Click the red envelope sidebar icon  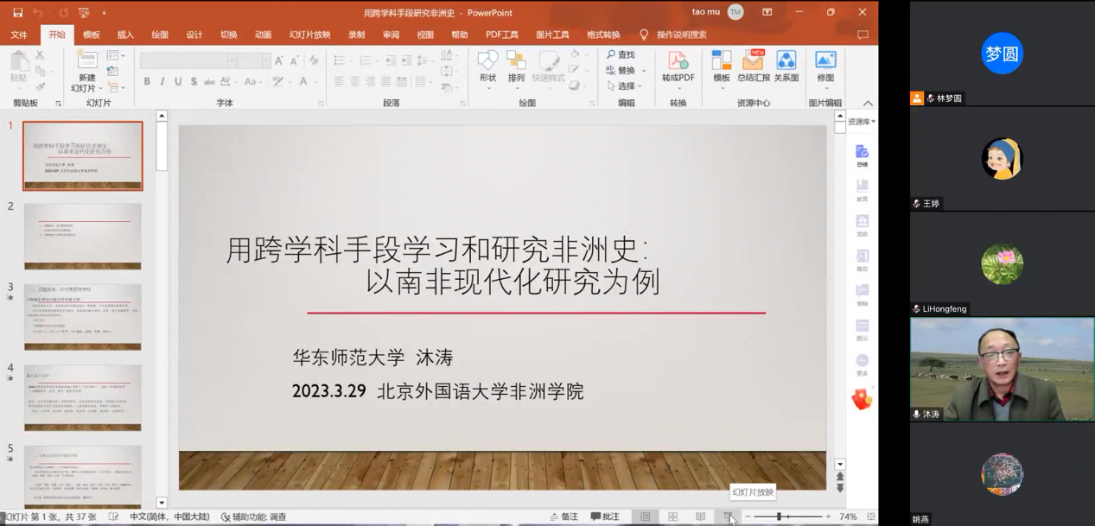pos(862,400)
